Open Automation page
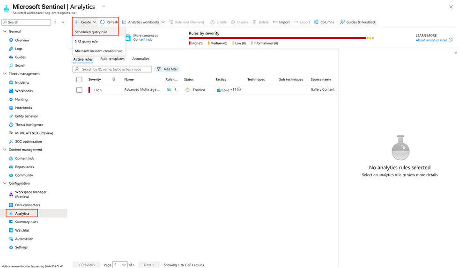Viewport: 459px width, 268px height. point(24,239)
